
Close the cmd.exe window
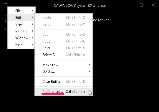pyautogui.click(x=153, y=5)
